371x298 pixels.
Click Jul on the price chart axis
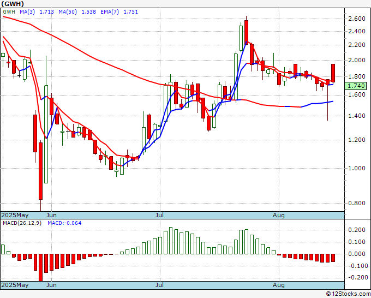(160, 215)
